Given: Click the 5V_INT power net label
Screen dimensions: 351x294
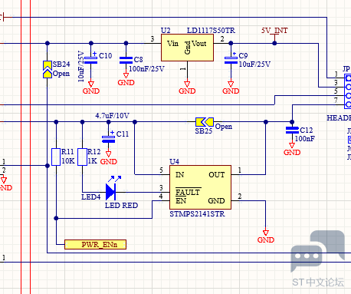Looking at the screenshot, I should pyautogui.click(x=274, y=31).
